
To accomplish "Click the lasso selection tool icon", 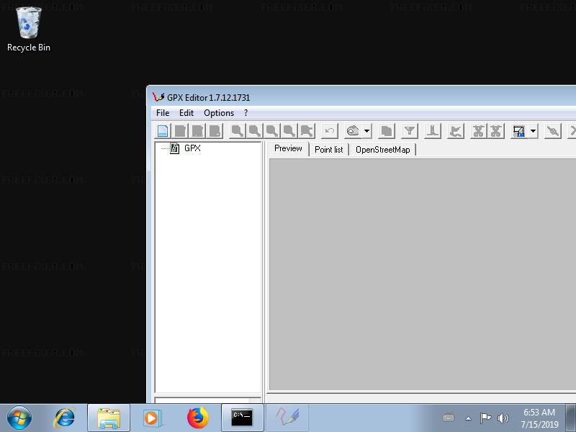I will (353, 131).
